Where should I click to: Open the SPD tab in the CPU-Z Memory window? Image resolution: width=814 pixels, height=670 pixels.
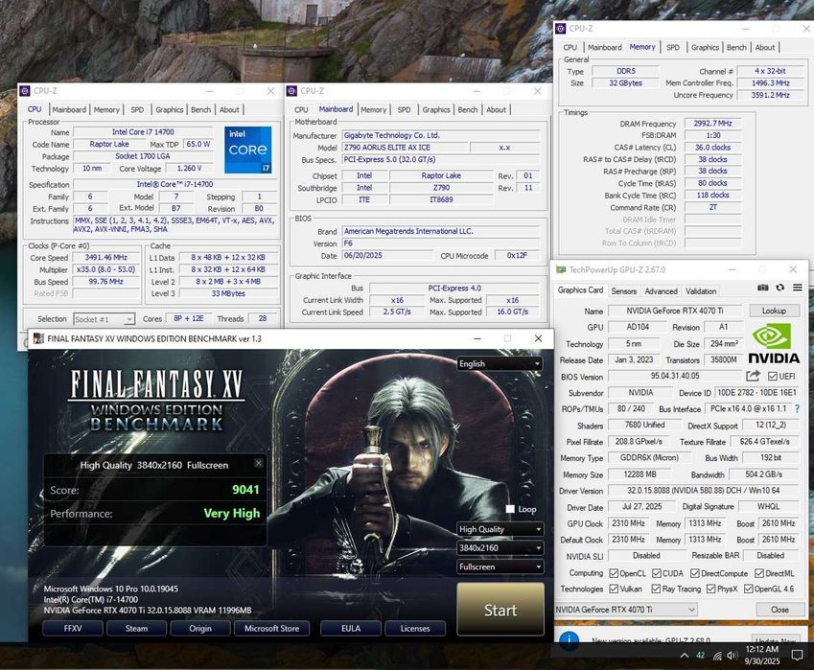[673, 47]
